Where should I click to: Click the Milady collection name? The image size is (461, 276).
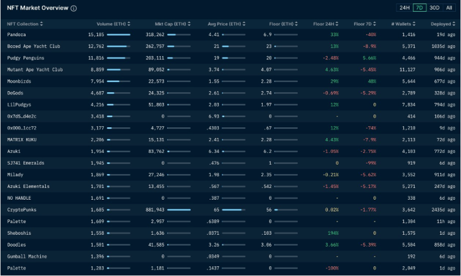point(15,175)
